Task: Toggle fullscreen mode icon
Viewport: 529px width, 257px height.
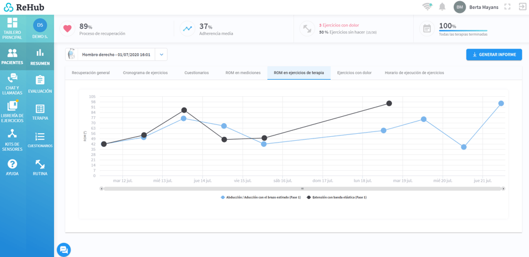Action: click(507, 6)
